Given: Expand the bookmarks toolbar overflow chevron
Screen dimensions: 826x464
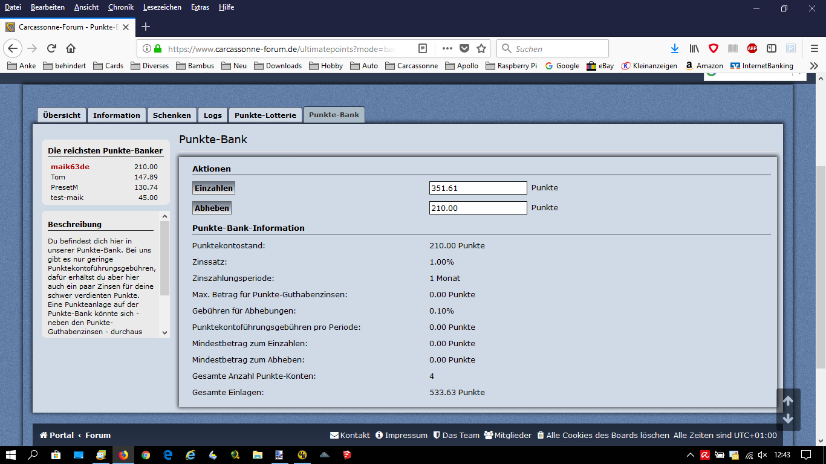Looking at the screenshot, I should (814, 66).
